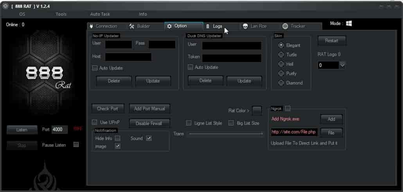The height and width of the screenshot is (192, 403).
Task: Tick the Ngrok checkbox
Action: pos(288,108)
